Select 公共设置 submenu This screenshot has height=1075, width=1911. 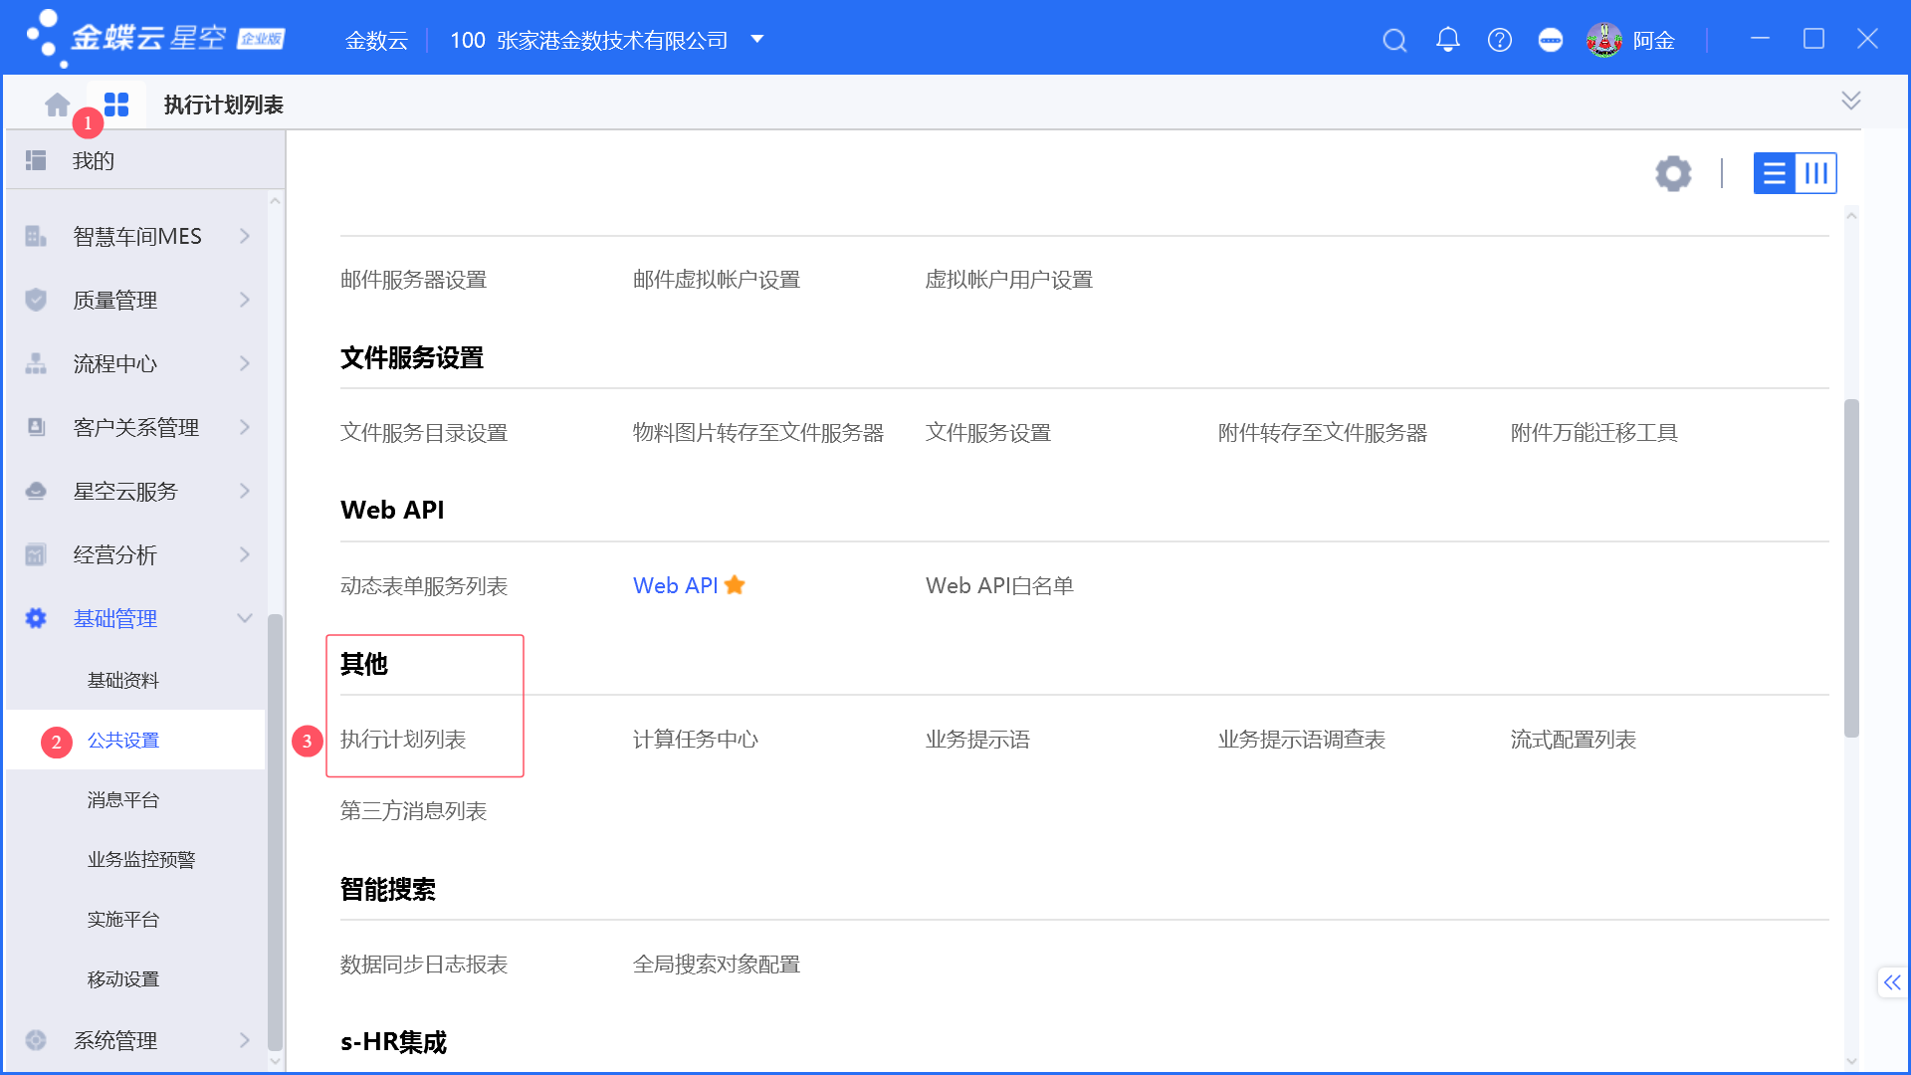[x=123, y=740]
